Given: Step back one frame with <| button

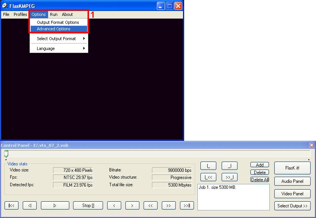Looking at the screenshot, I should pos(30,206).
